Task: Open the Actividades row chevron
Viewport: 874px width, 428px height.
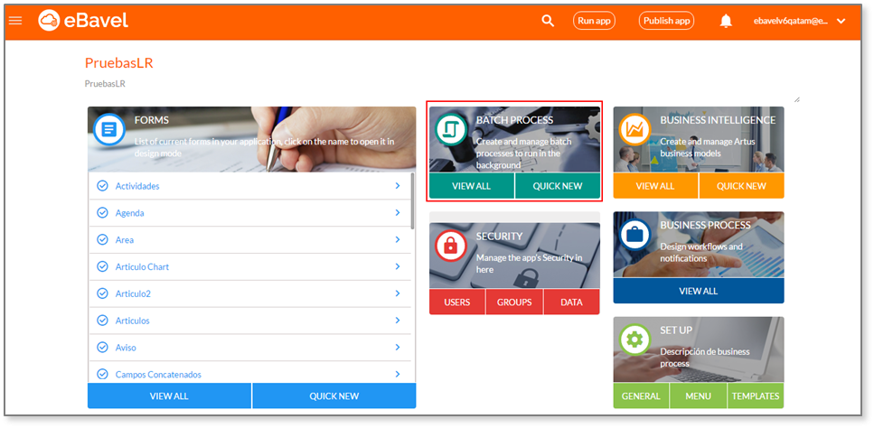Action: [x=398, y=186]
